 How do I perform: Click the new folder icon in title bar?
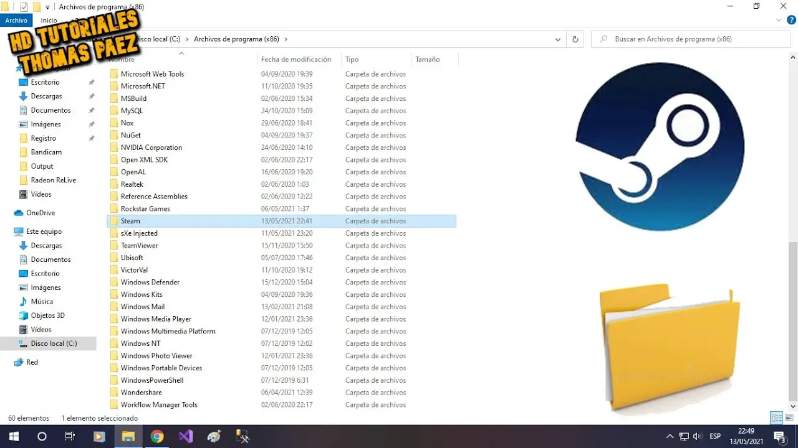37,7
